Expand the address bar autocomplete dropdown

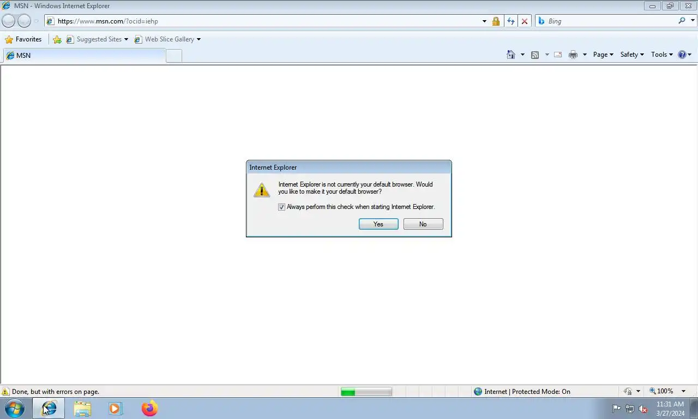[484, 21]
